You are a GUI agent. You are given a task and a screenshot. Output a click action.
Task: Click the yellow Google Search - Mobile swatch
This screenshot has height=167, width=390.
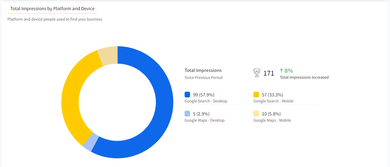(256, 95)
